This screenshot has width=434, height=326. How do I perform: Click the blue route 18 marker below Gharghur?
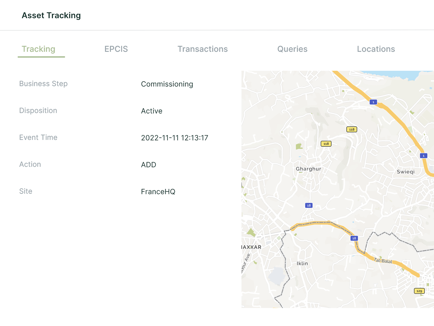point(309,205)
